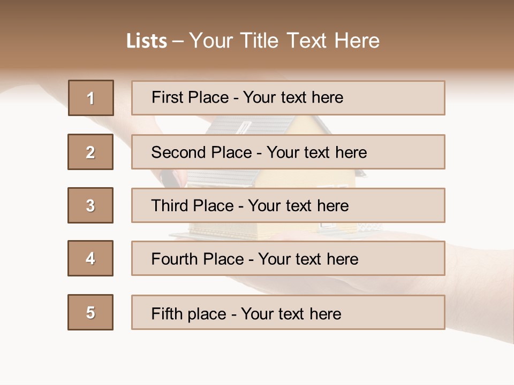Click the bold word Lists in title

point(147,41)
